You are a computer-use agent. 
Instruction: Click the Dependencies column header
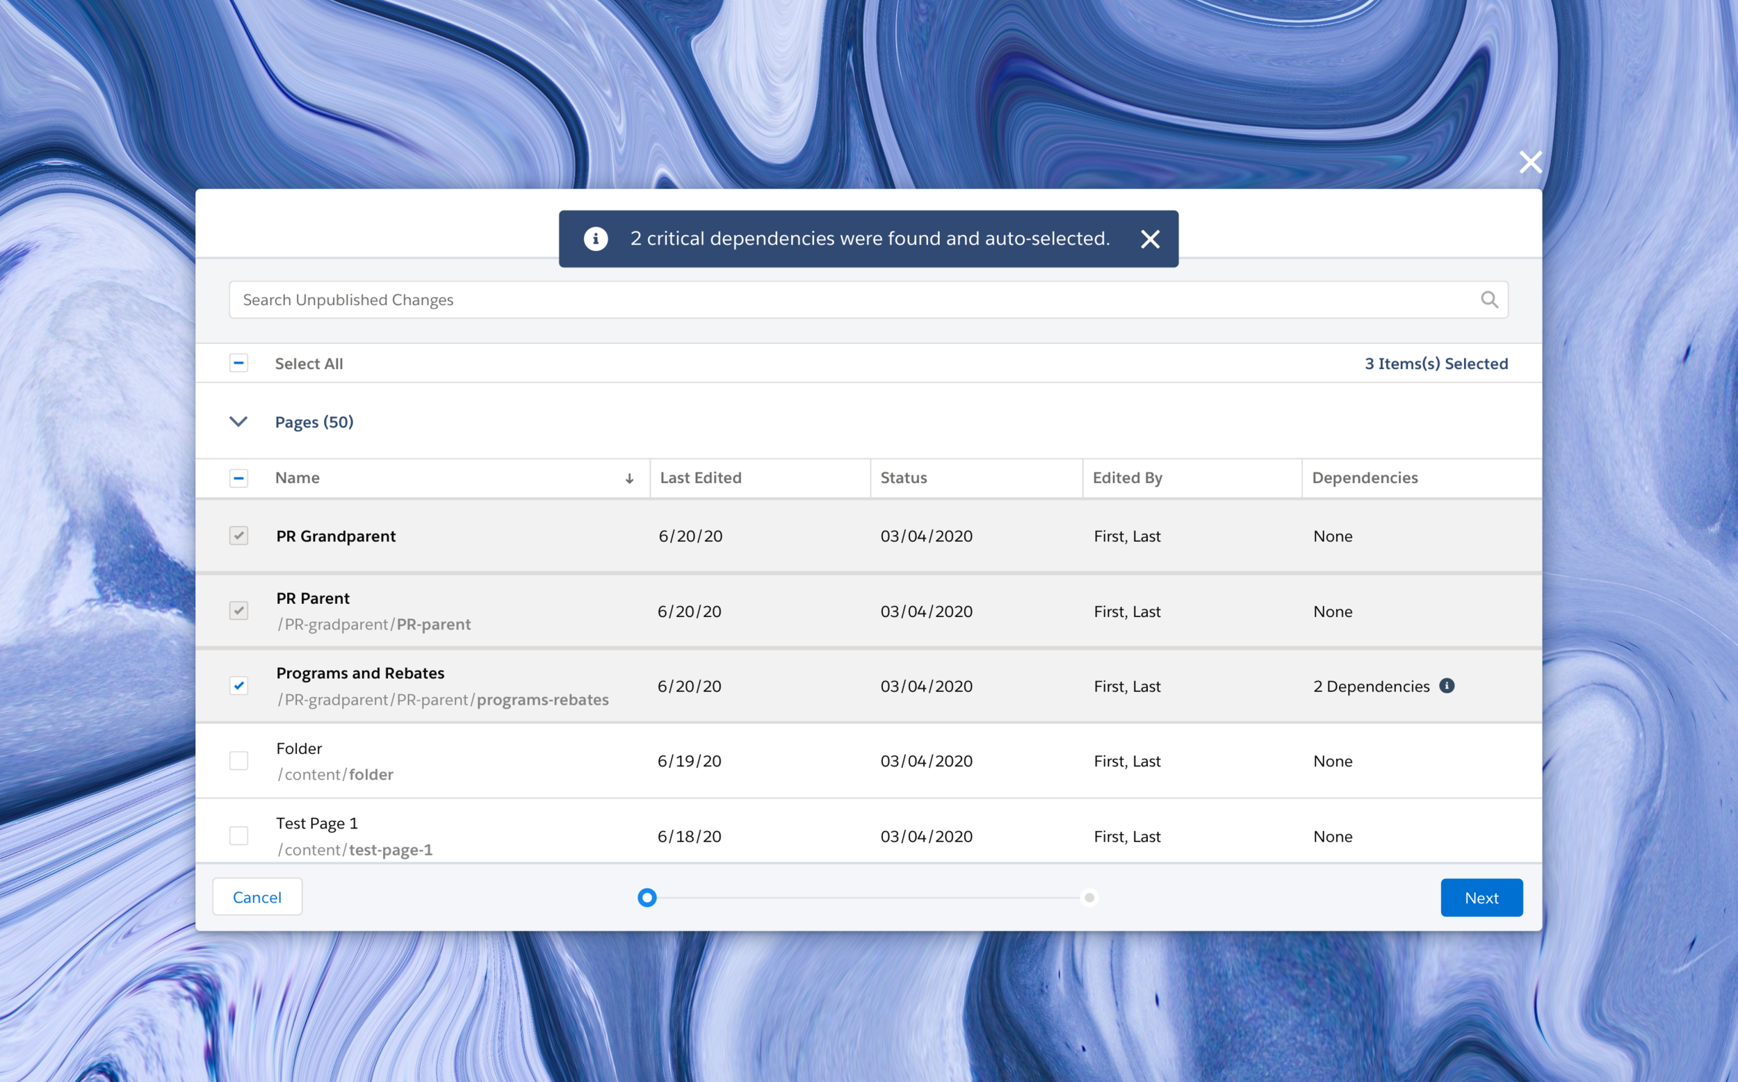click(1365, 478)
